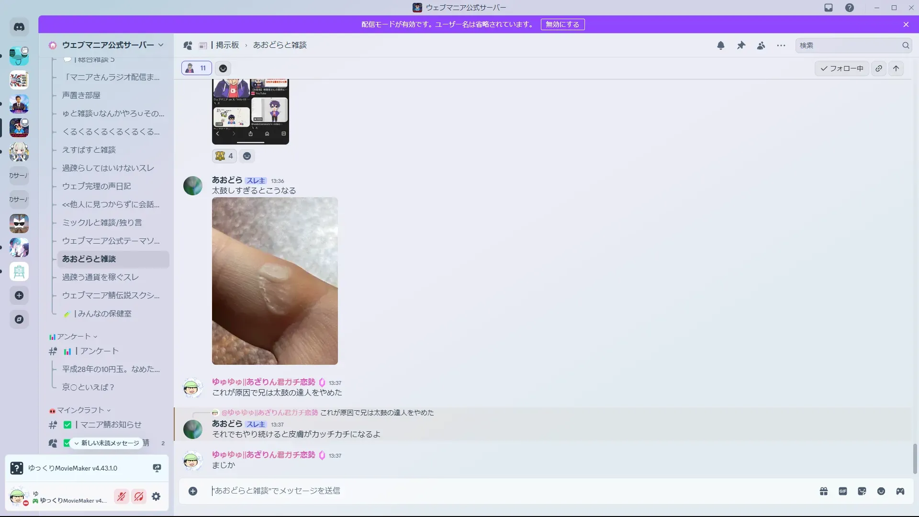The width and height of the screenshot is (919, 517).
Task: Open sticker picker in message bar
Action: click(x=862, y=491)
